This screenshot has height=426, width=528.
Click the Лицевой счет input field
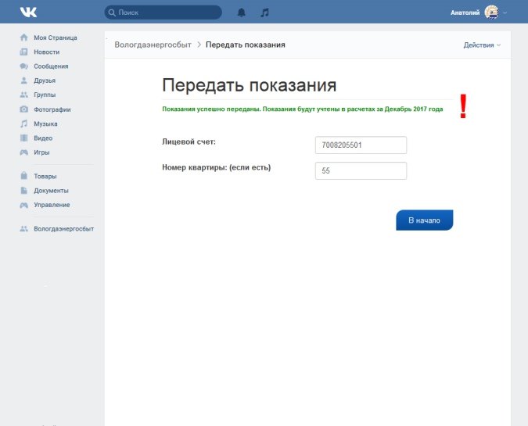pos(361,145)
